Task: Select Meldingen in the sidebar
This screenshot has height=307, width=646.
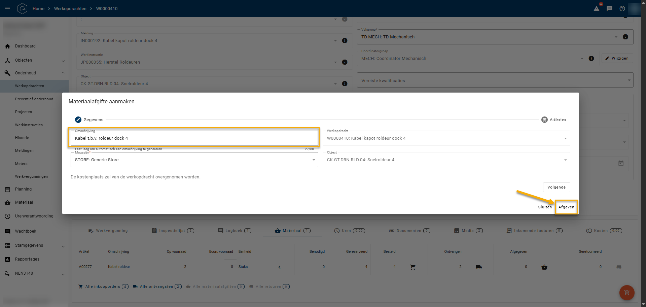Action: pos(24,151)
